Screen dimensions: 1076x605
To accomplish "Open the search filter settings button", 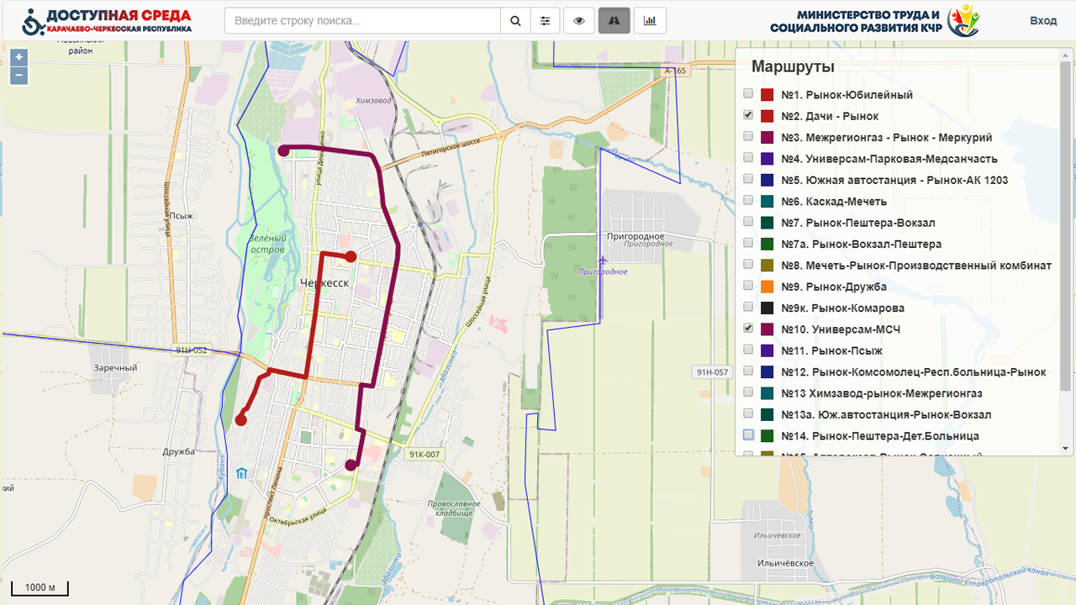I will 546,21.
